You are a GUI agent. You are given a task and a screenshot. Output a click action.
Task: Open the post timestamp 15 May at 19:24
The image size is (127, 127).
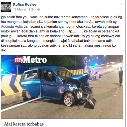[24, 9]
